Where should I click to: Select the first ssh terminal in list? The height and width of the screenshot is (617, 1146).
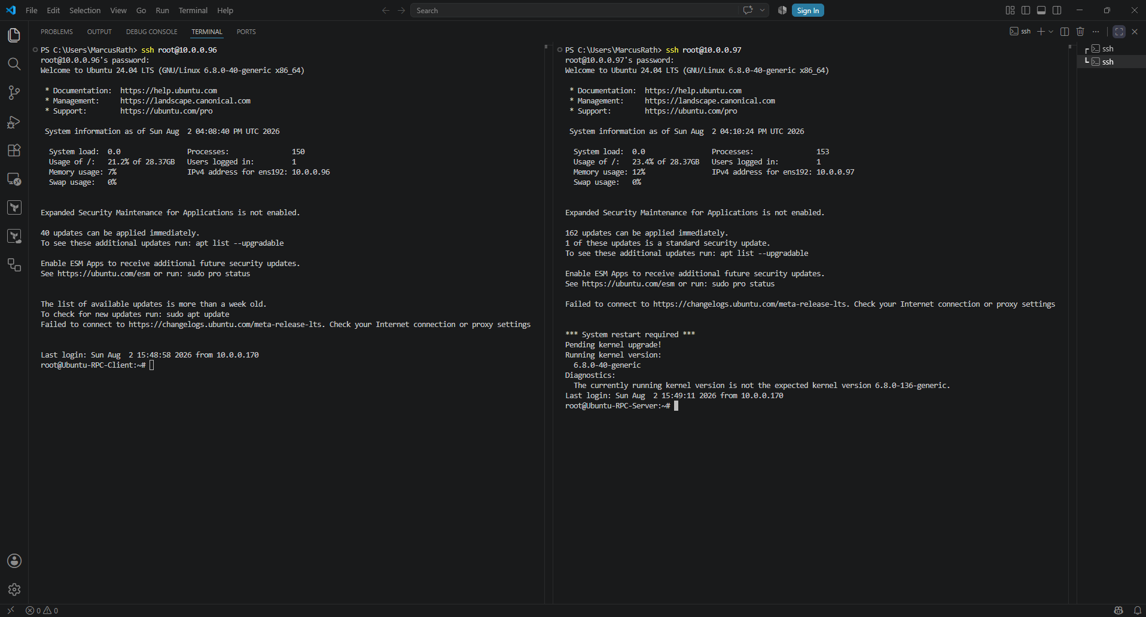1111,48
